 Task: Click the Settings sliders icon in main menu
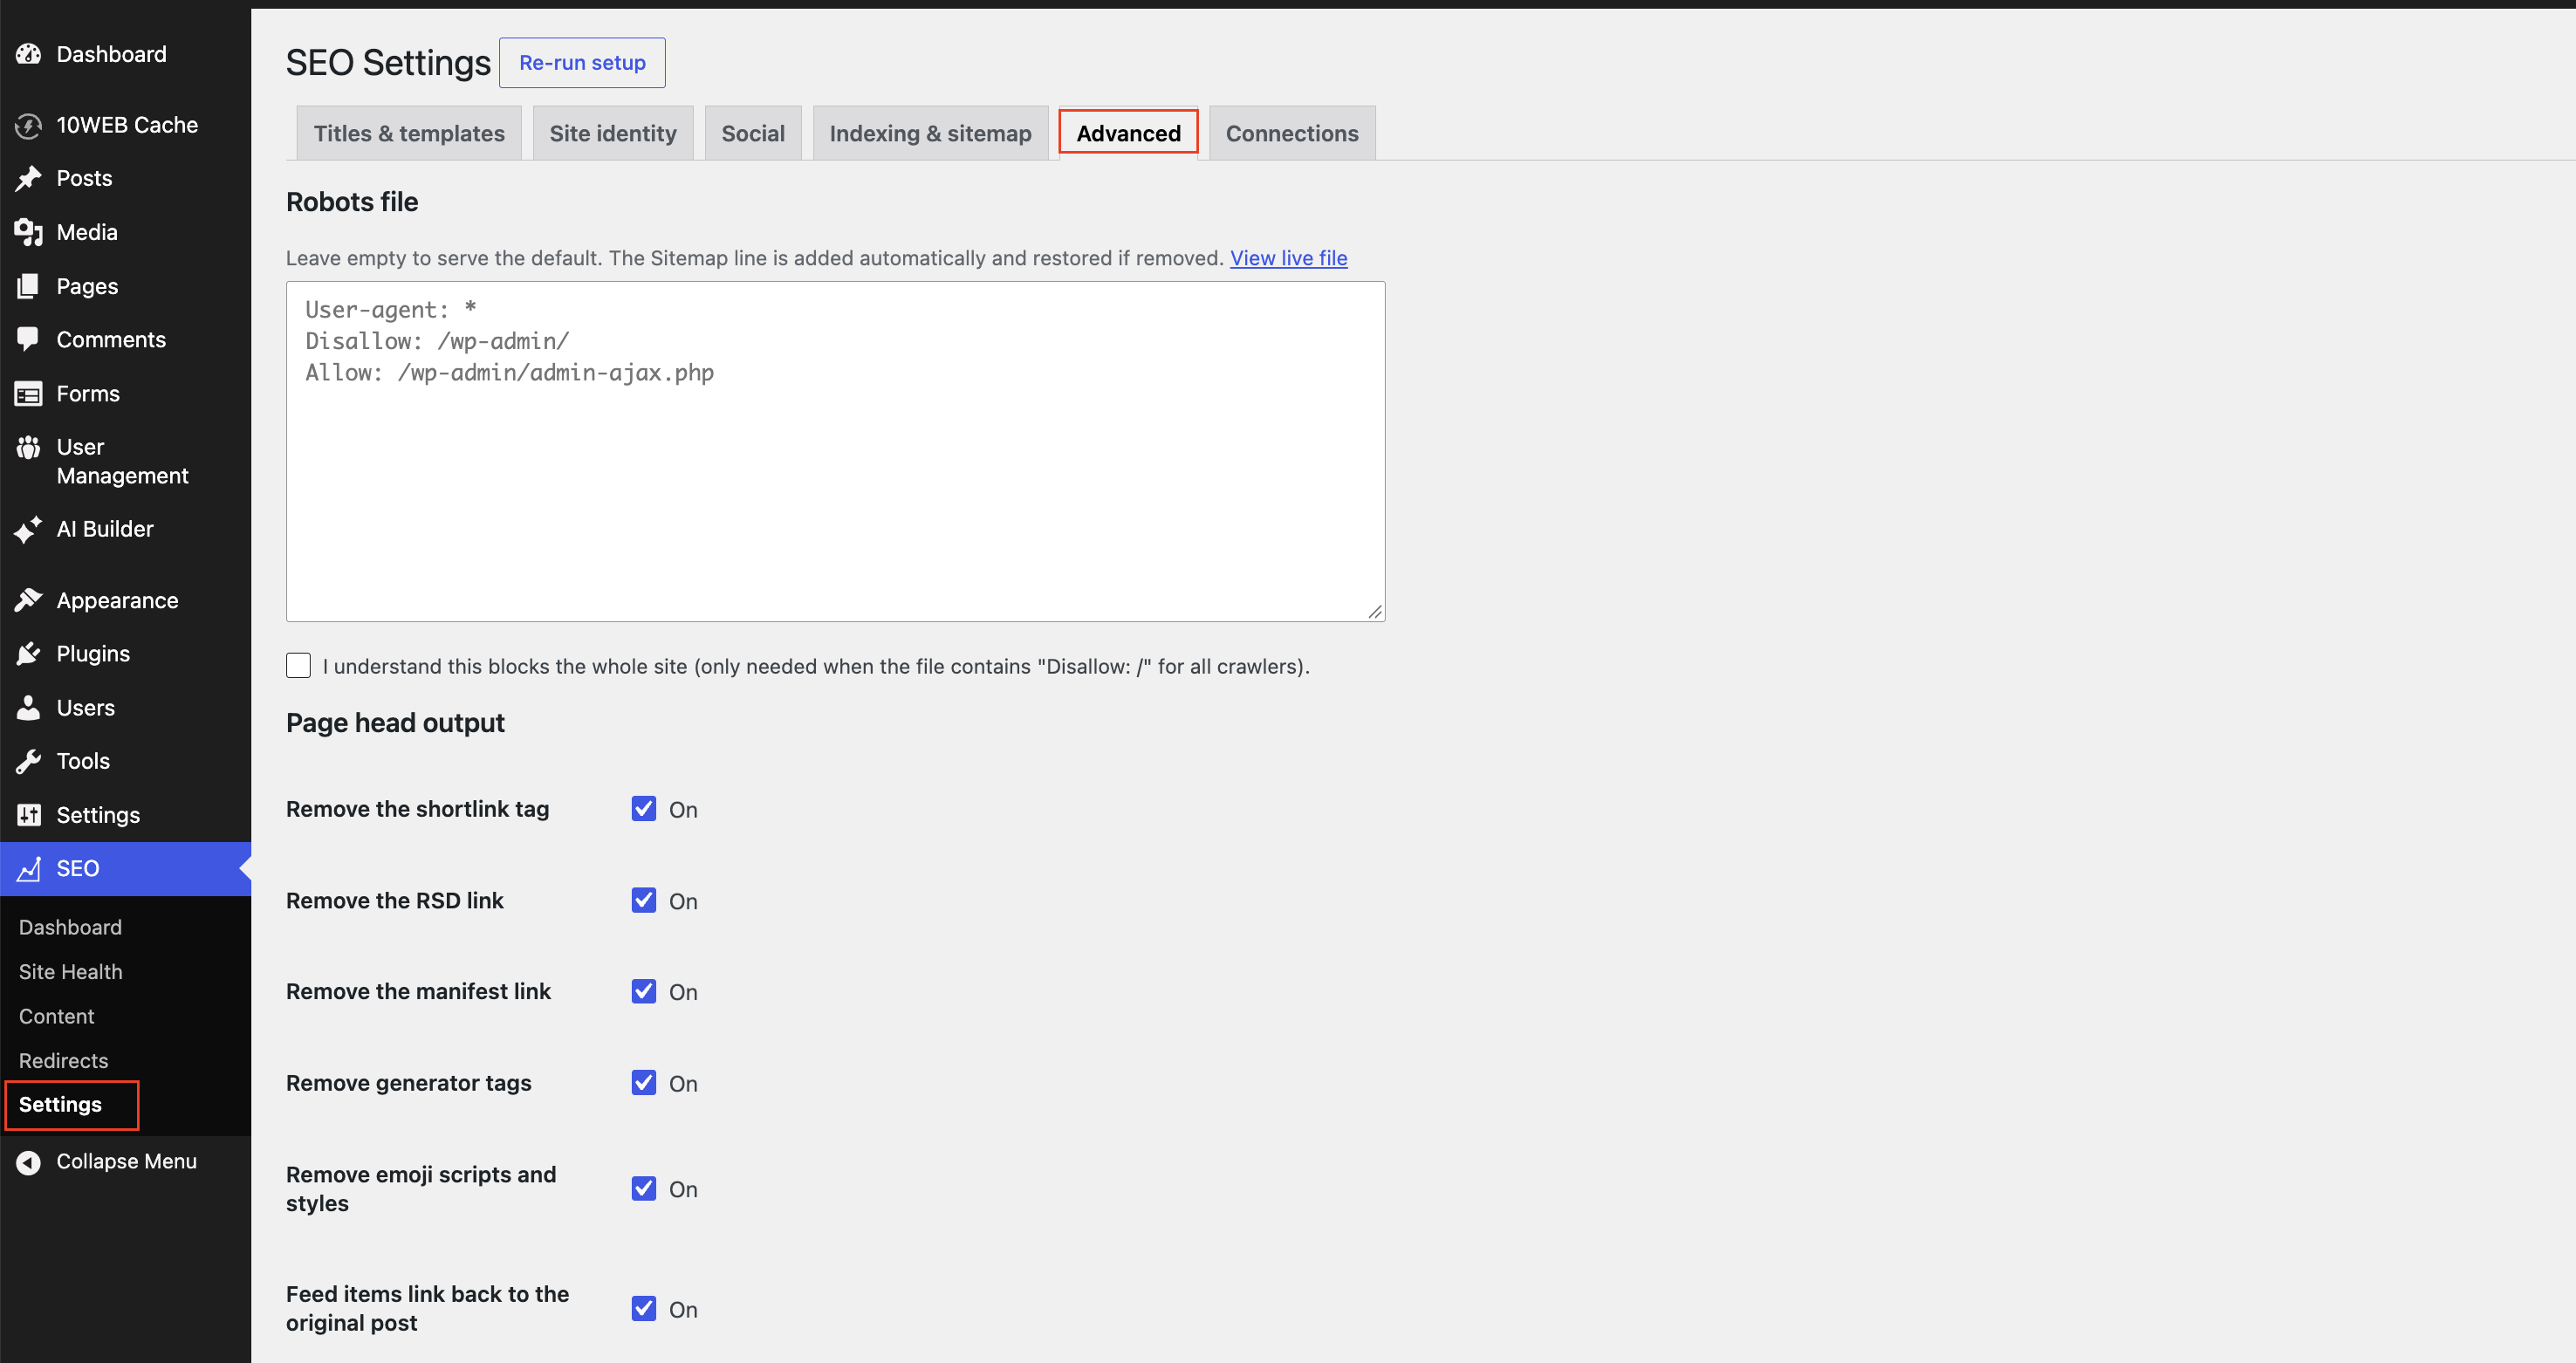point(28,815)
